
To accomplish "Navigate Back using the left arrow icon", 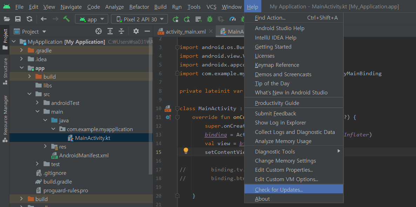I will point(44,19).
